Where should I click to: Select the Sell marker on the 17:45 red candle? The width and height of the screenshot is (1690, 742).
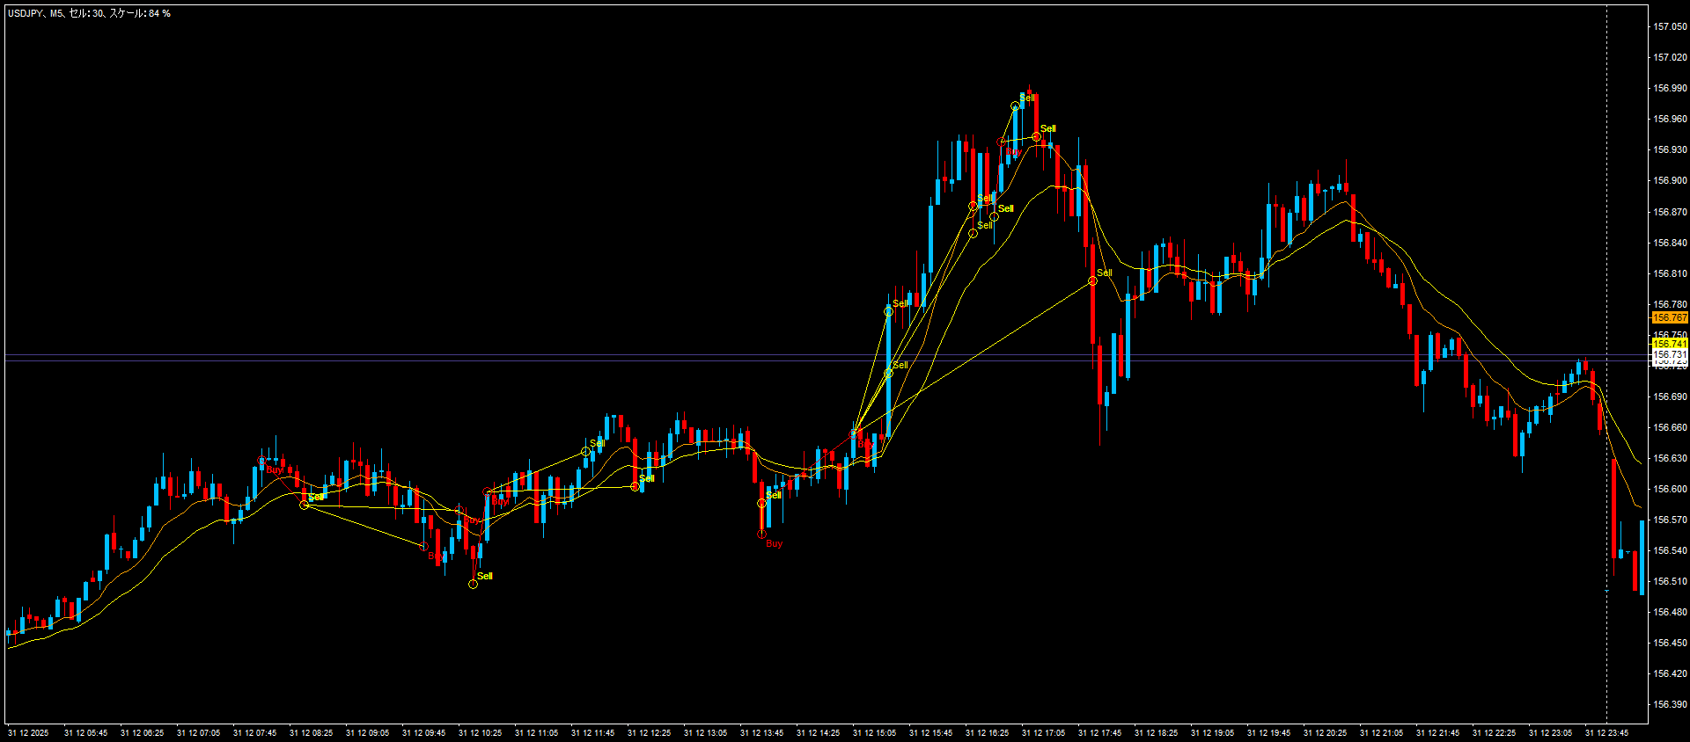[x=1092, y=280]
